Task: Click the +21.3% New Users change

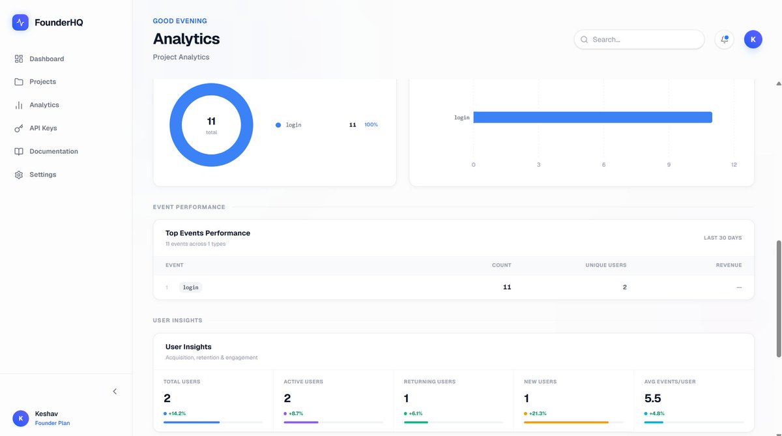Action: pyautogui.click(x=538, y=413)
